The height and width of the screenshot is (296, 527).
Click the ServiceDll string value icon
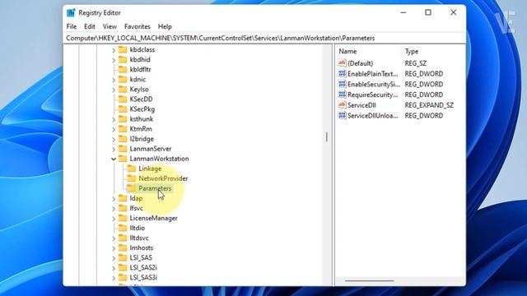(x=342, y=104)
